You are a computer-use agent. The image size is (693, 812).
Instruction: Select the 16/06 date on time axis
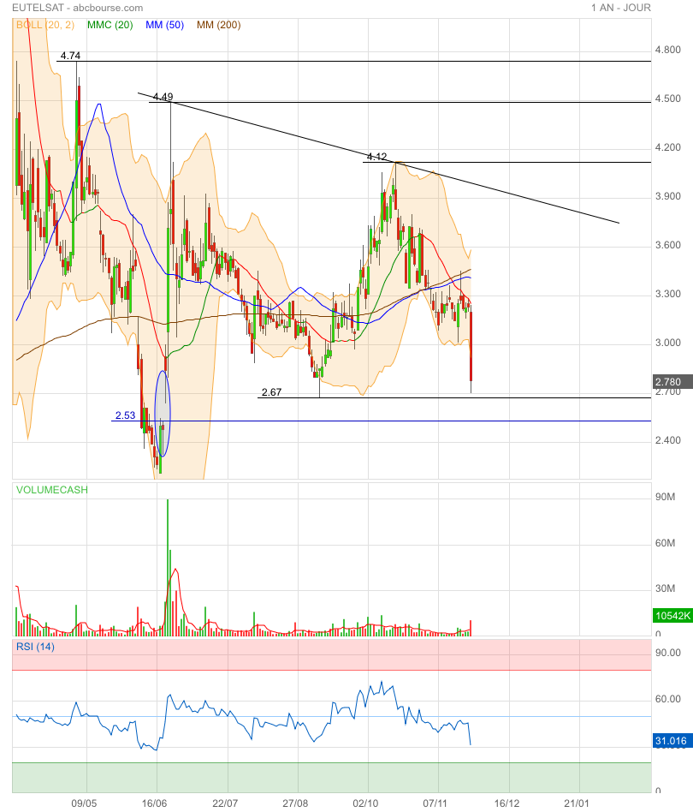pyautogui.click(x=154, y=803)
